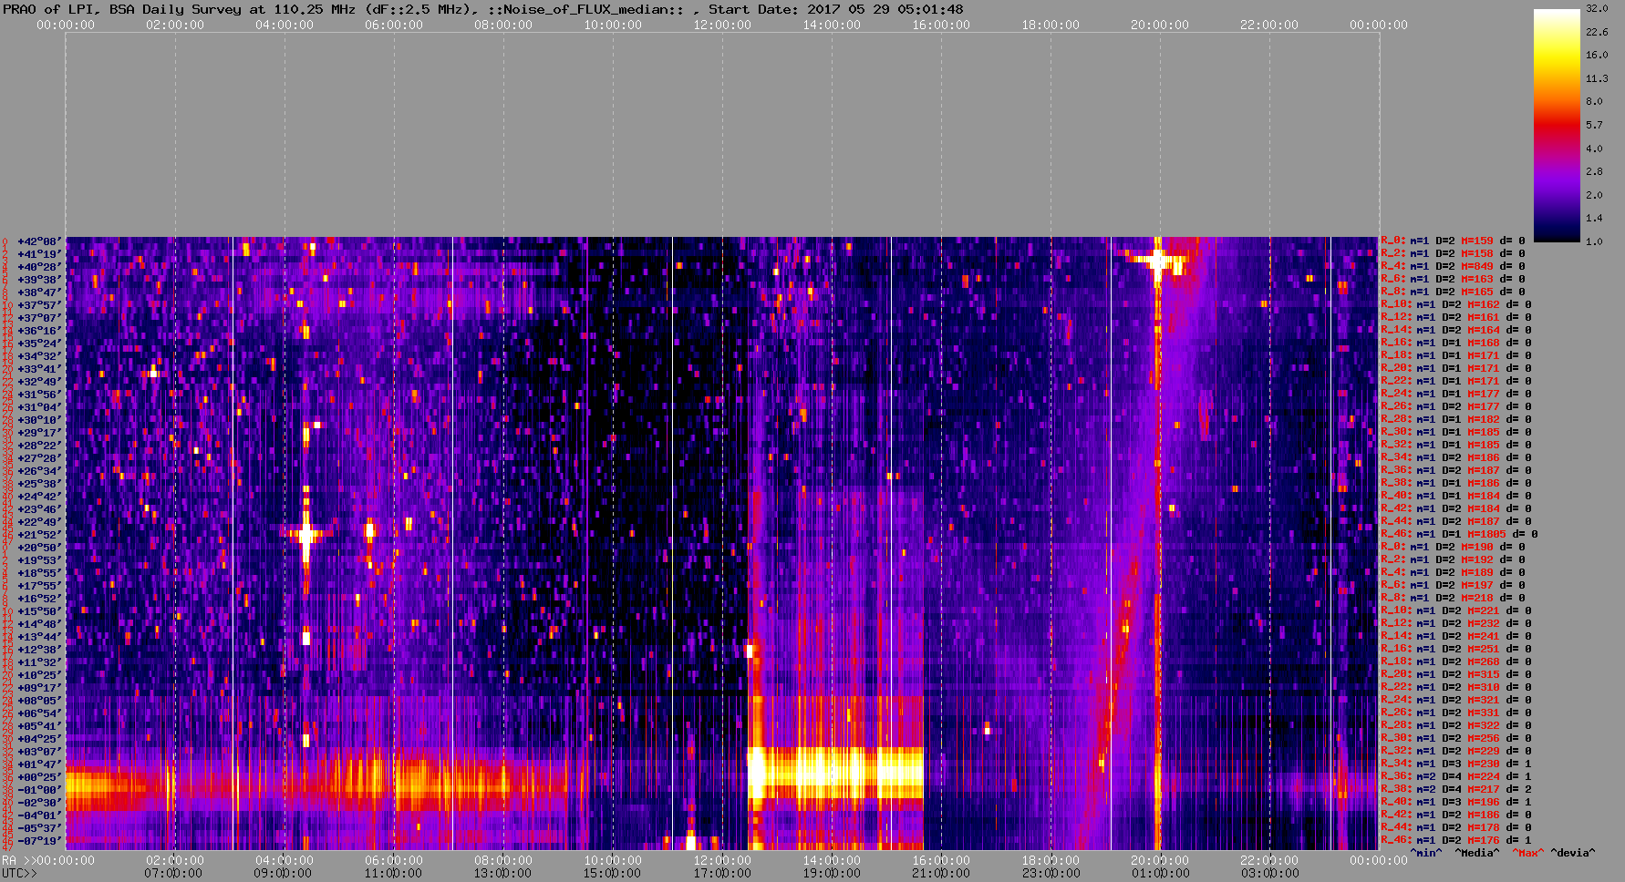Click the -07°19' declination label
Image resolution: width=1625 pixels, height=882 pixels.
[38, 841]
